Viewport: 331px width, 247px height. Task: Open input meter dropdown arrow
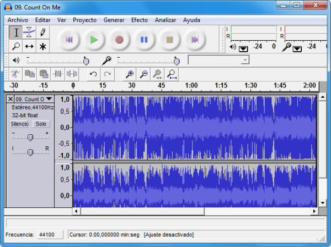(297, 49)
